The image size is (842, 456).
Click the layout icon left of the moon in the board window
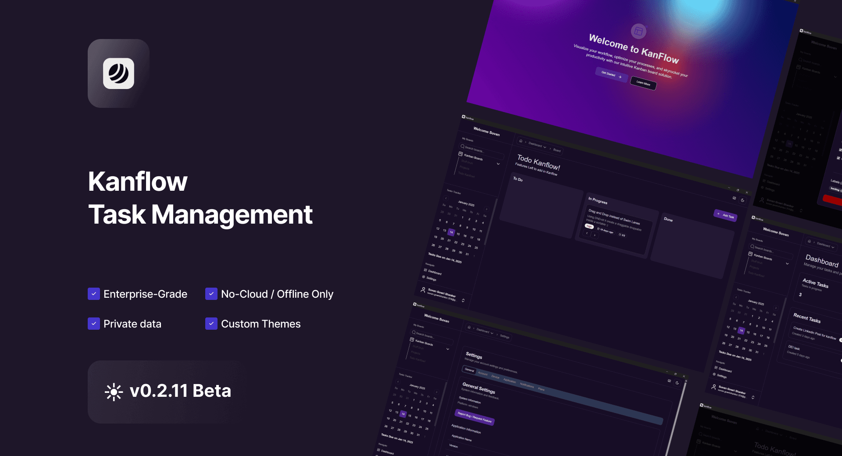tap(734, 198)
